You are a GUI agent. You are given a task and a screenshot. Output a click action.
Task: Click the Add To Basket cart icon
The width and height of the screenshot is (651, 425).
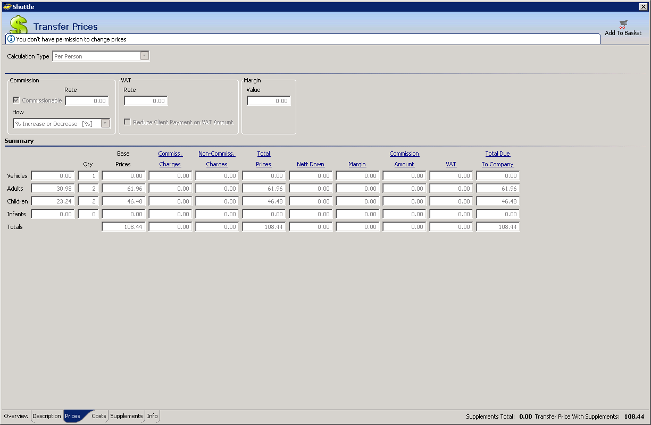pos(623,24)
